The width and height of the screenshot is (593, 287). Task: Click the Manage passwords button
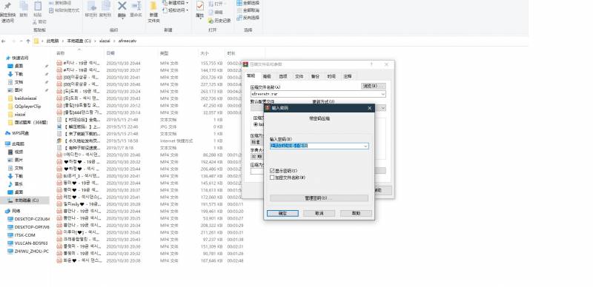(x=319, y=198)
